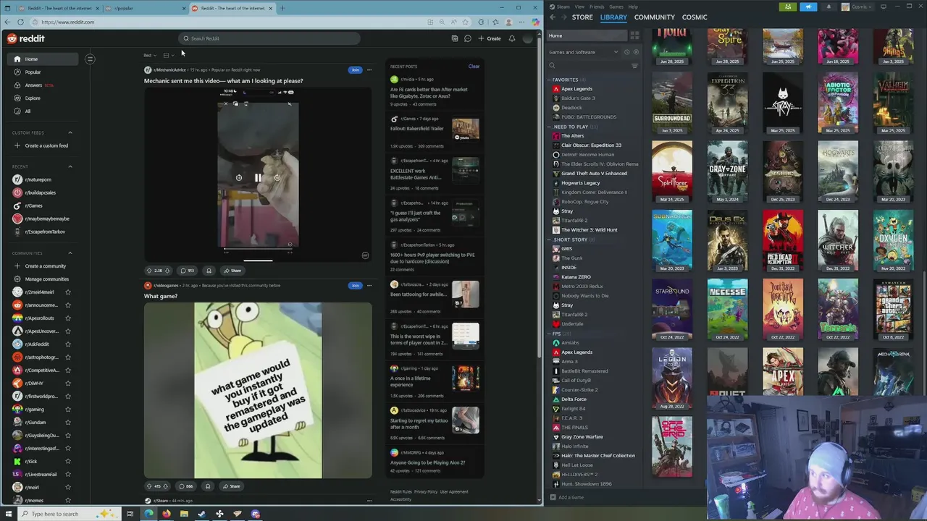Open Steam library advanced filter icon
Viewport: 927px width, 521px height.
[634, 66]
